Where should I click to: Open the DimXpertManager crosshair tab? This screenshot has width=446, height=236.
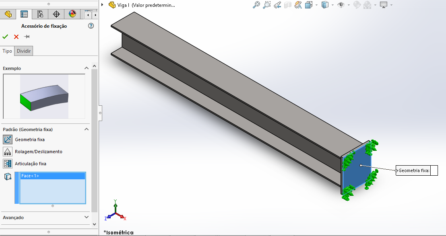[56, 14]
